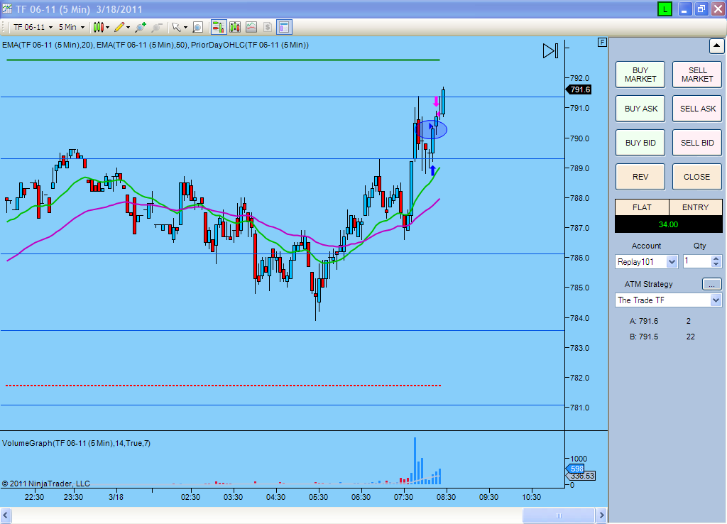Expand the chart style dropdown arrow
The height and width of the screenshot is (524, 727).
(x=108, y=28)
